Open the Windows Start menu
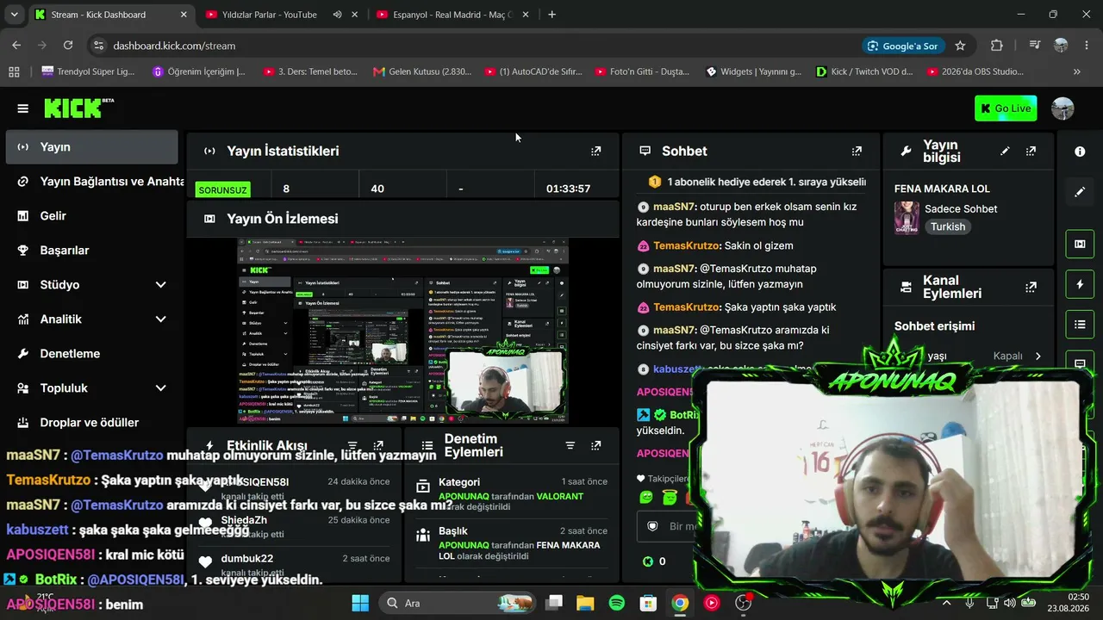The image size is (1103, 620). (360, 603)
